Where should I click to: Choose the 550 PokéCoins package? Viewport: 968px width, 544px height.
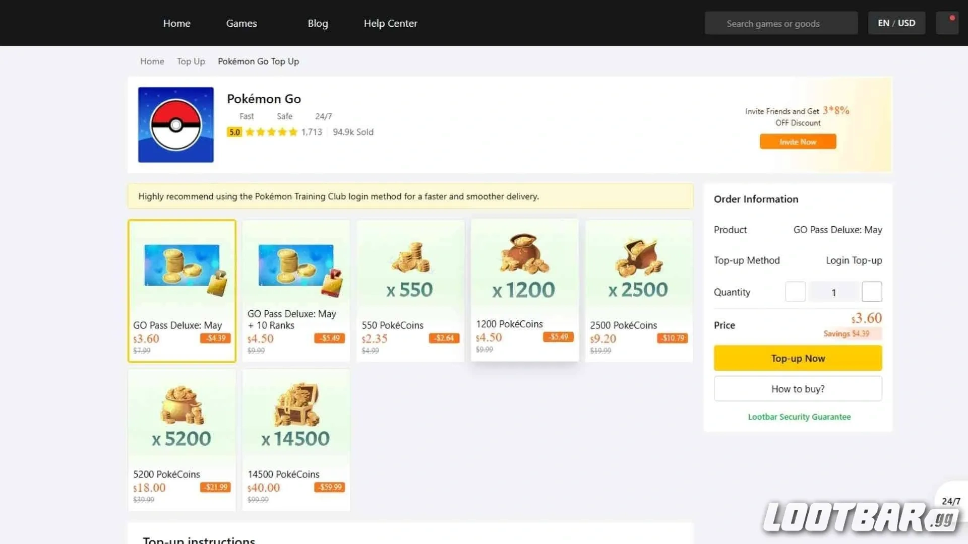410,291
